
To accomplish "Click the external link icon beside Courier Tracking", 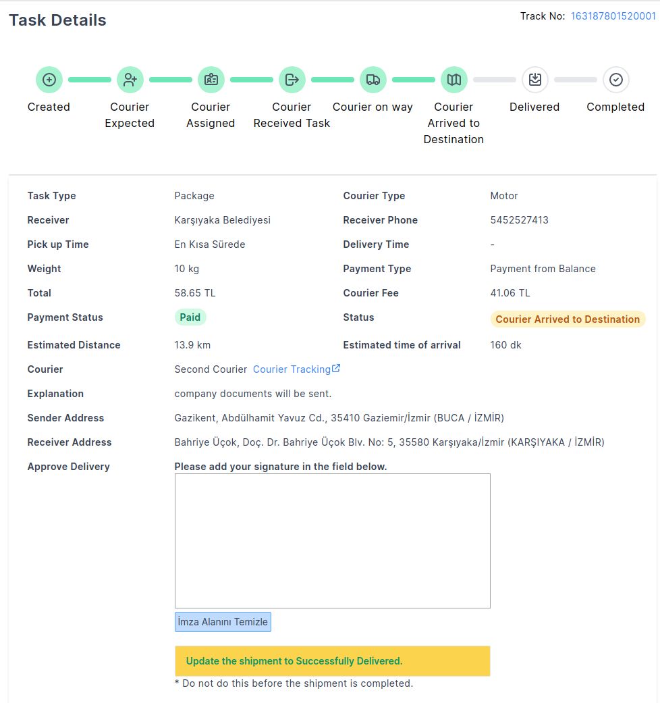I will click(336, 369).
